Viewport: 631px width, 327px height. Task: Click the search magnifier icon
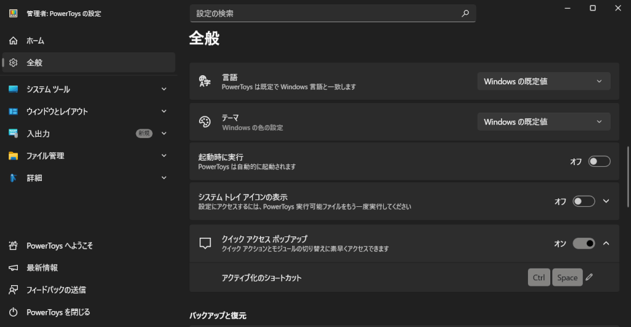point(465,13)
